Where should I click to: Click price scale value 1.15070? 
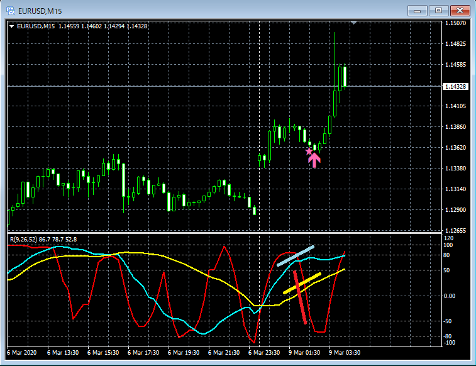[x=455, y=23]
